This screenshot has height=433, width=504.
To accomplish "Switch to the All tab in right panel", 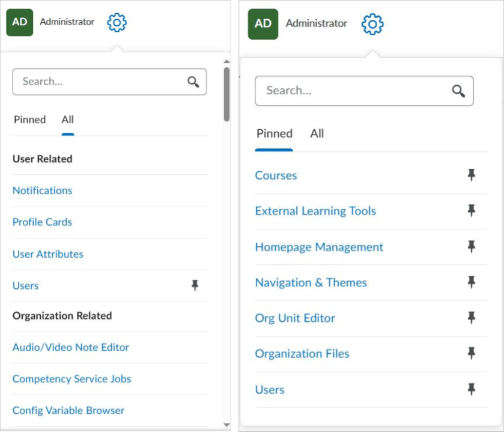I will click(317, 133).
